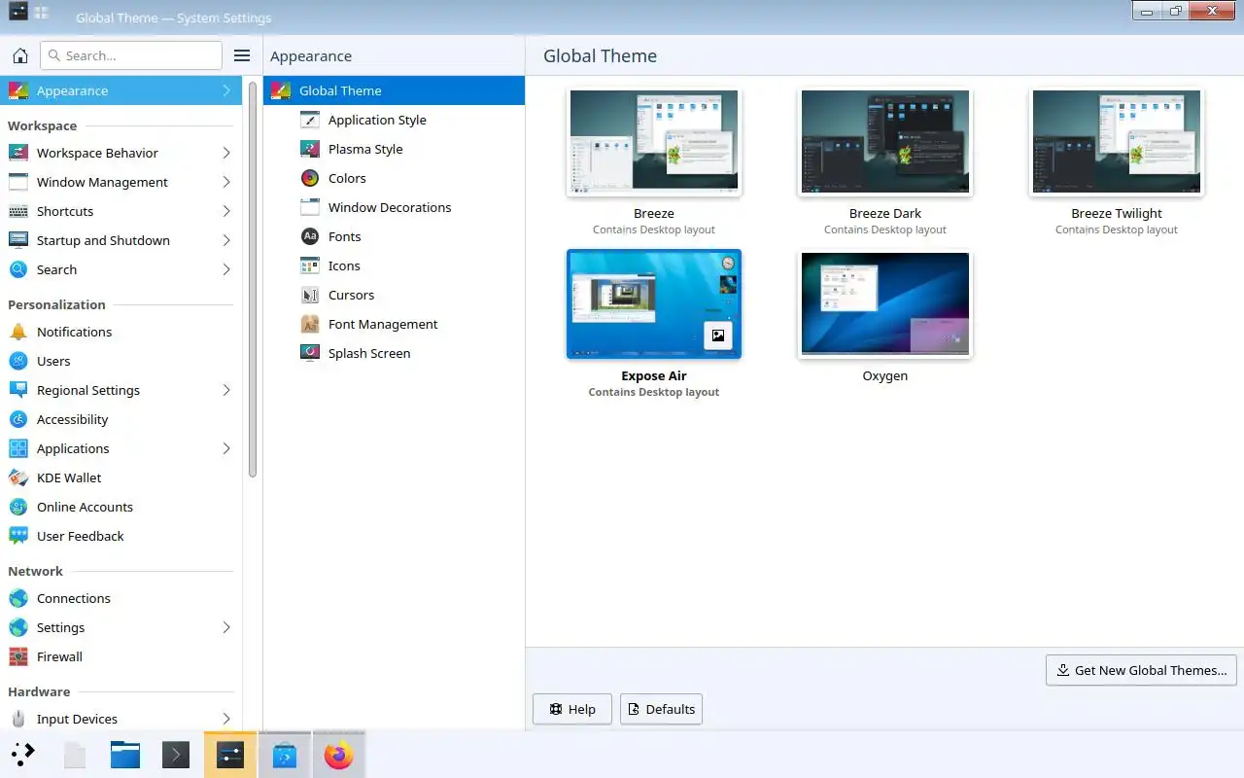
Task: Open the Font Management page
Action: tap(394, 324)
